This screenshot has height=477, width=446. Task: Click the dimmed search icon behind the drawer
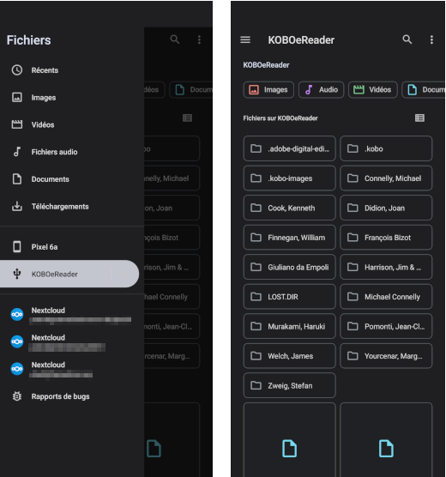click(175, 39)
